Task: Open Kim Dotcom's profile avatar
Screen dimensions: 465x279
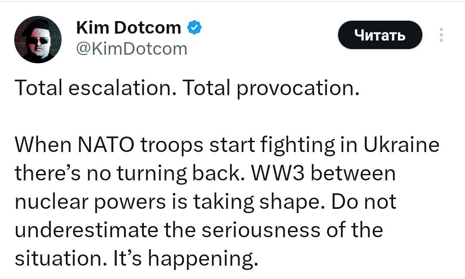Action: pyautogui.click(x=37, y=40)
